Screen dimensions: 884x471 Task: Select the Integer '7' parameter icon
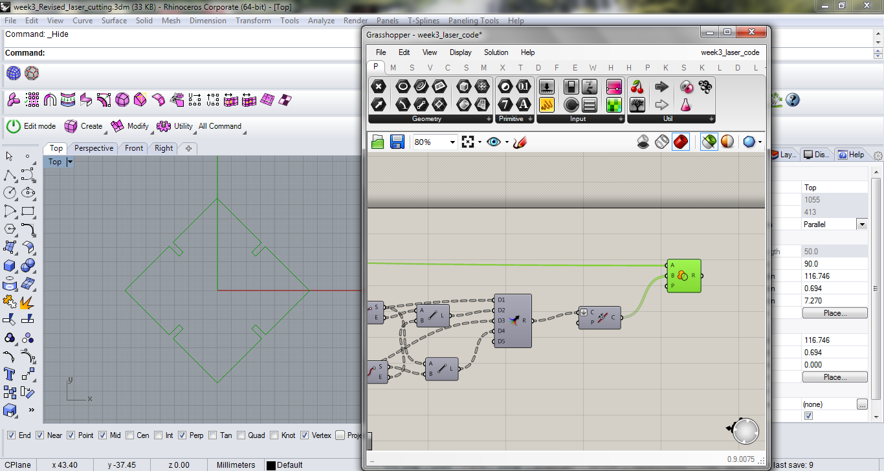tap(505, 104)
